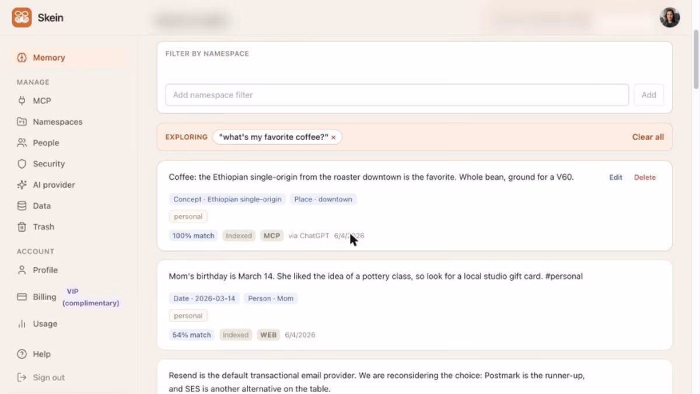Click the WEB source badge
Viewport: 700px width, 394px height.
pyautogui.click(x=268, y=335)
